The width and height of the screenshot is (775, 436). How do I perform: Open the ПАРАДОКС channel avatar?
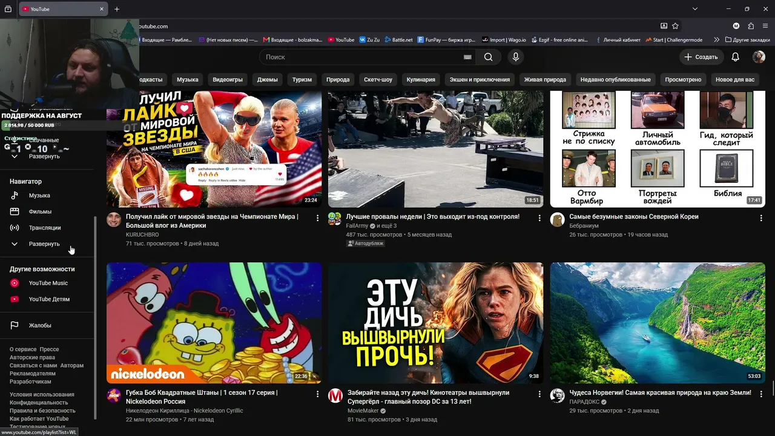pos(557,395)
